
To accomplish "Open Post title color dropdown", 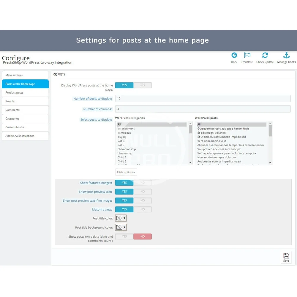I will (121, 218).
